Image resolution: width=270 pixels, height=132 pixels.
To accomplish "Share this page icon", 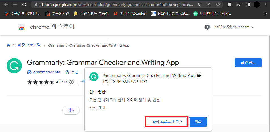I will [209, 5].
